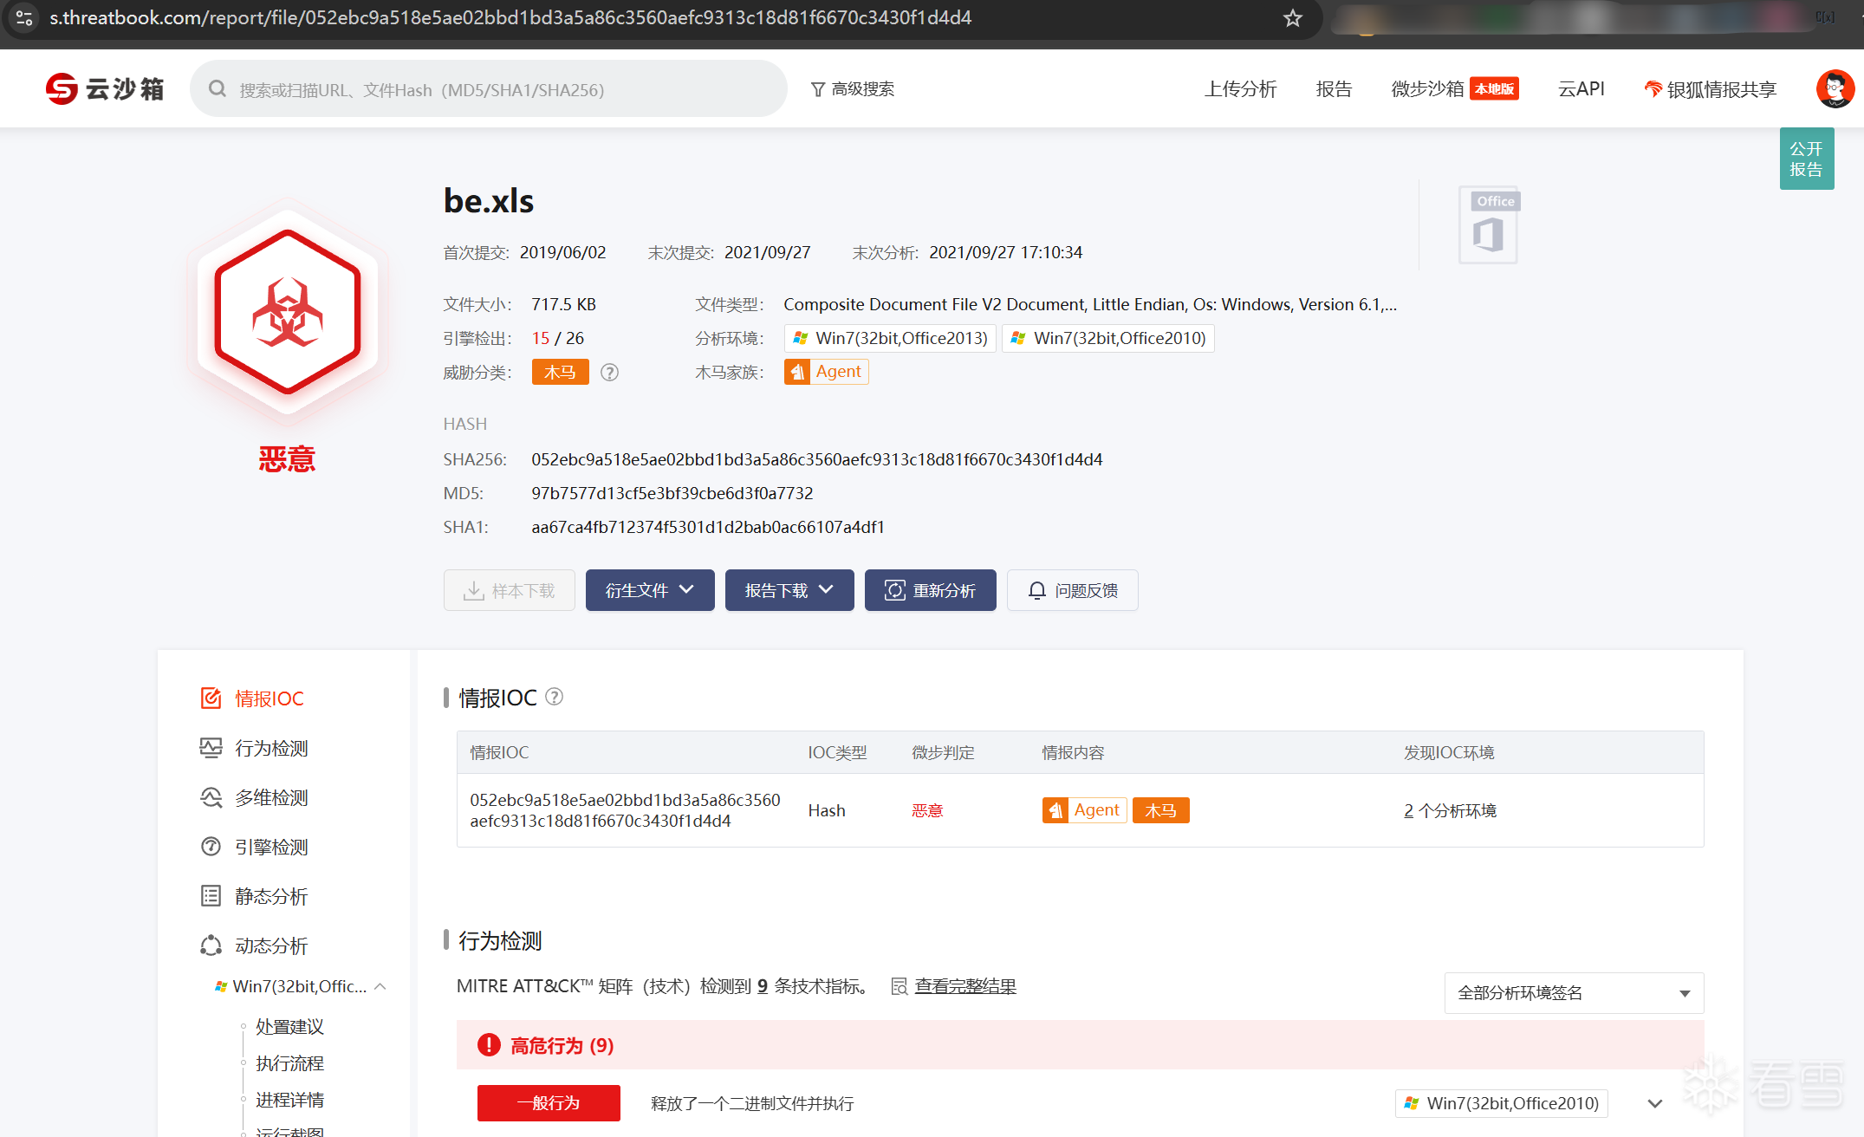Click the user avatar icon

click(1835, 88)
